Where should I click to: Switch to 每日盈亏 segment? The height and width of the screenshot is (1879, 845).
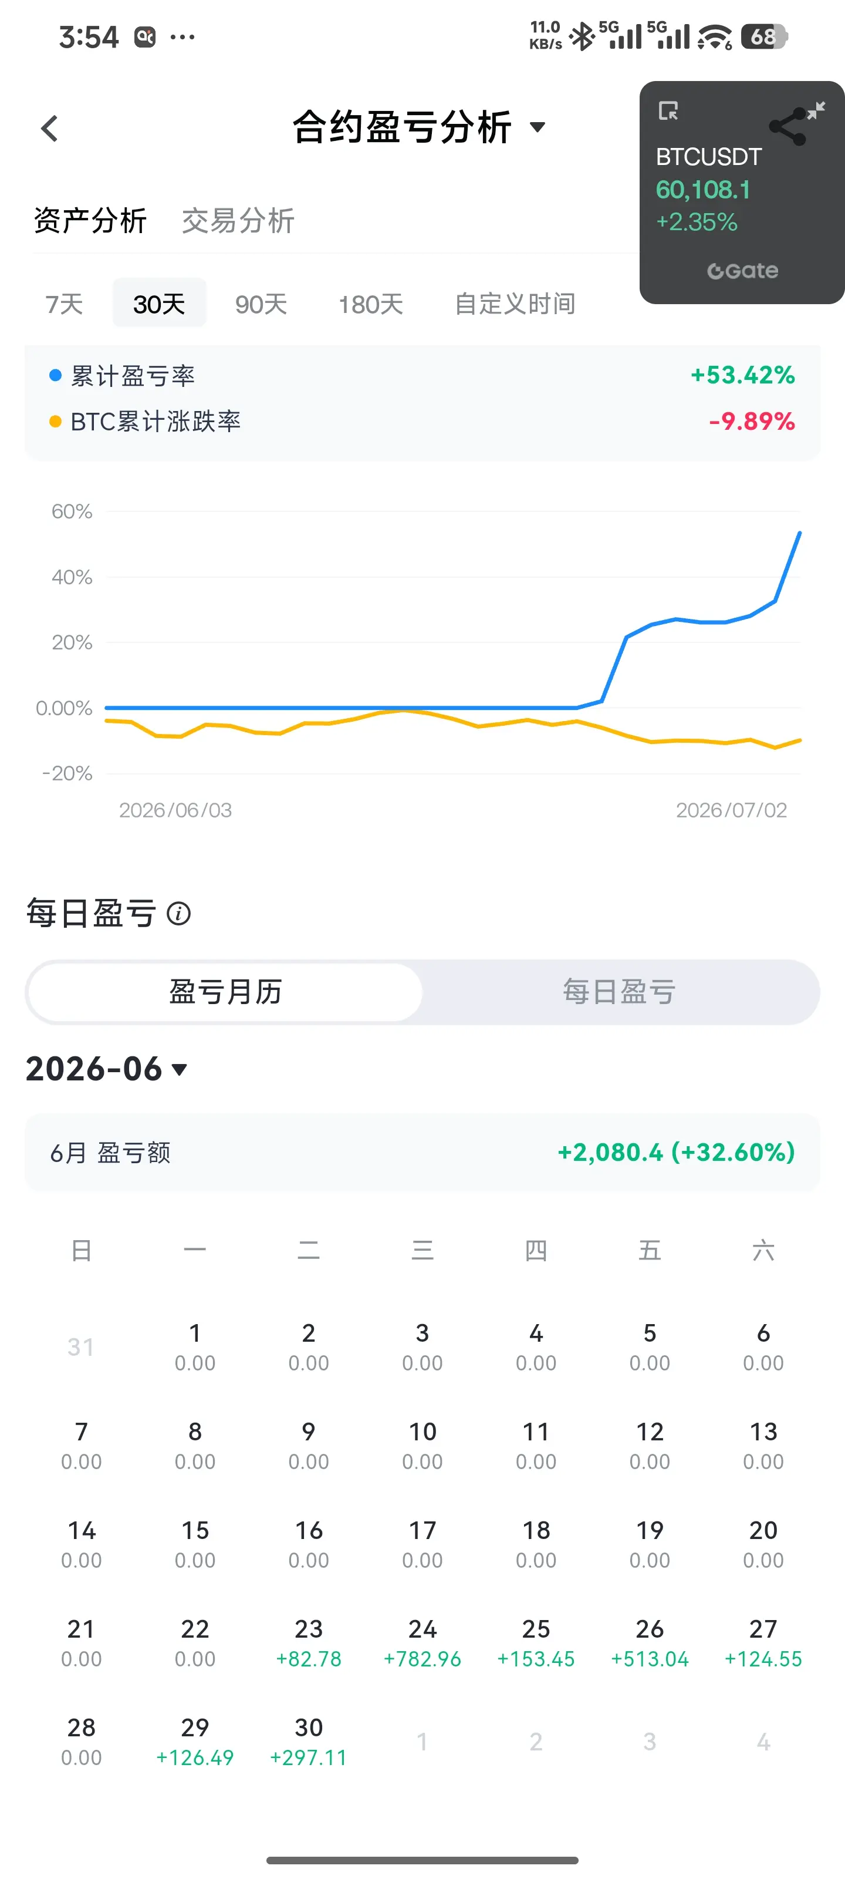point(619,992)
